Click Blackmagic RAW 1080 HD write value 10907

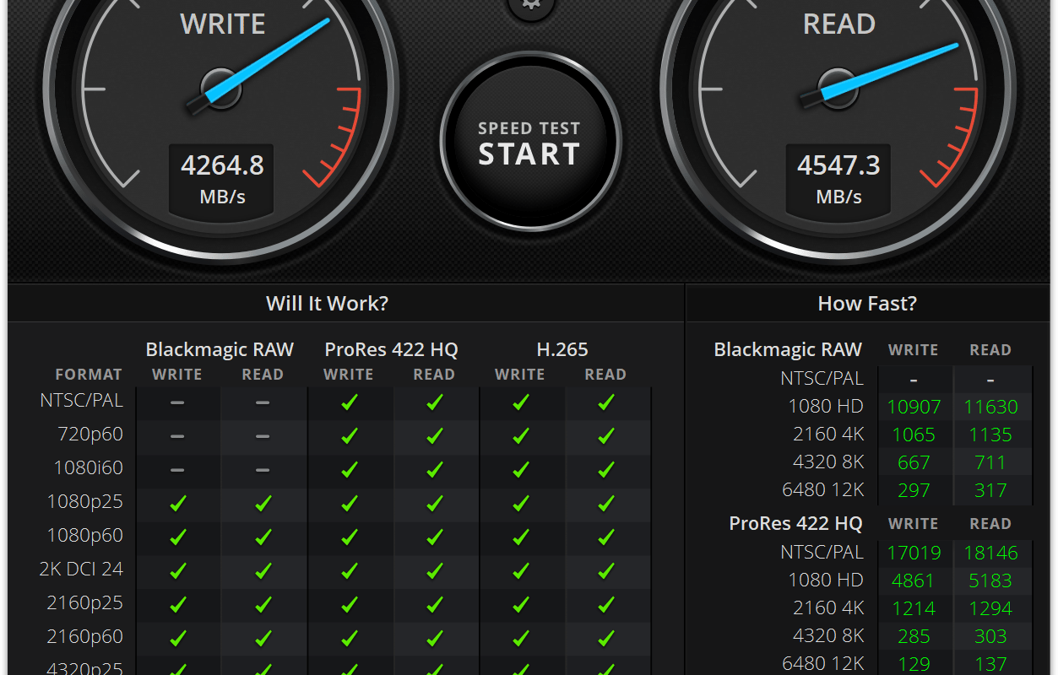[x=914, y=407]
